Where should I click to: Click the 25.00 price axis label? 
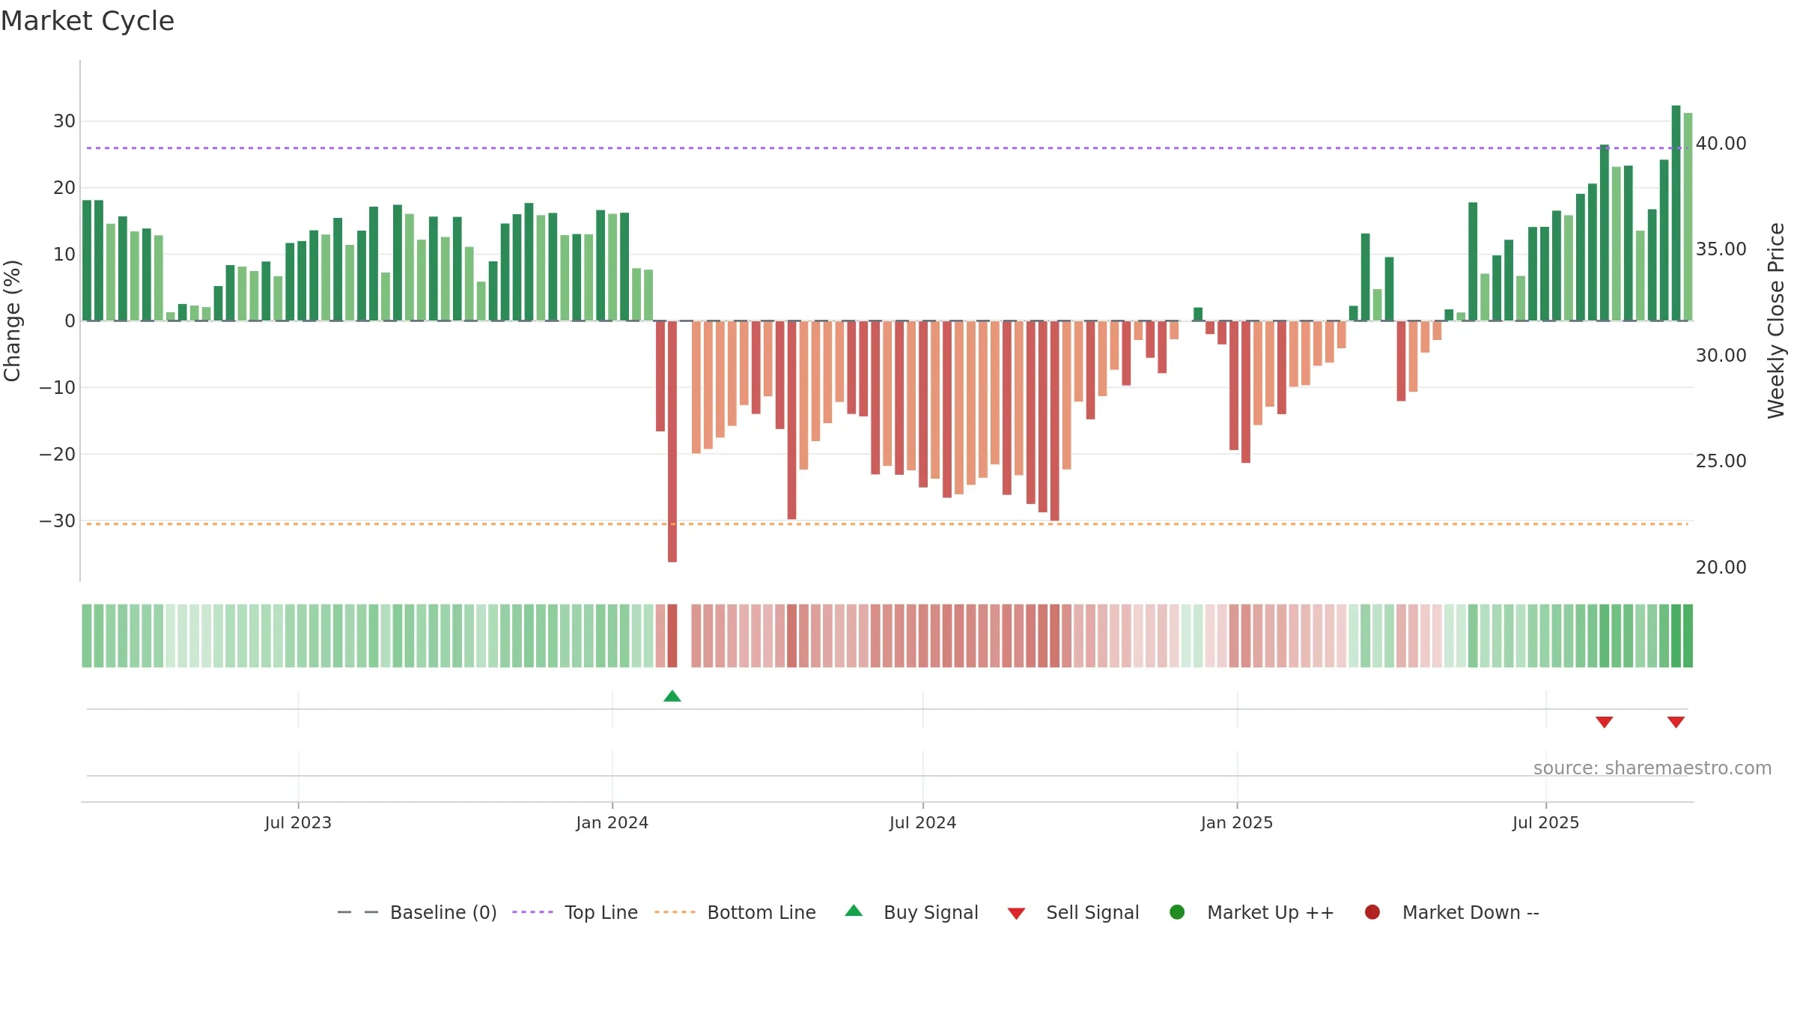[x=1721, y=461]
